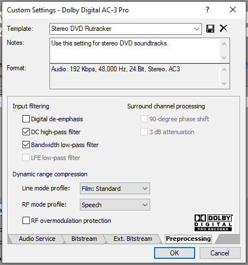Click the 'Notes:' label
The width and height of the screenshot is (248, 265).
point(16,43)
